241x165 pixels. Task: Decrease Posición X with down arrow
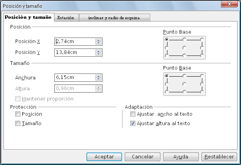[x=98, y=43]
